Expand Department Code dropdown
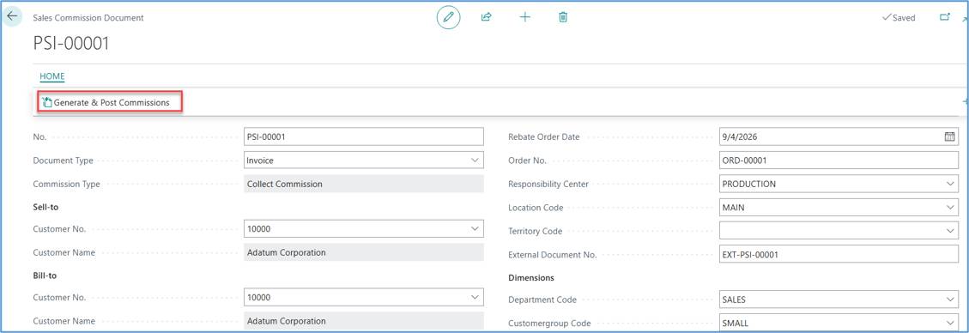This screenshot has height=333, width=969. coord(950,300)
